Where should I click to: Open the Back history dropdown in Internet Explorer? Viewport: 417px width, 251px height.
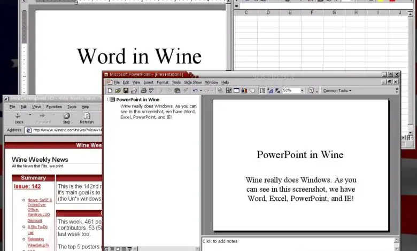point(30,115)
